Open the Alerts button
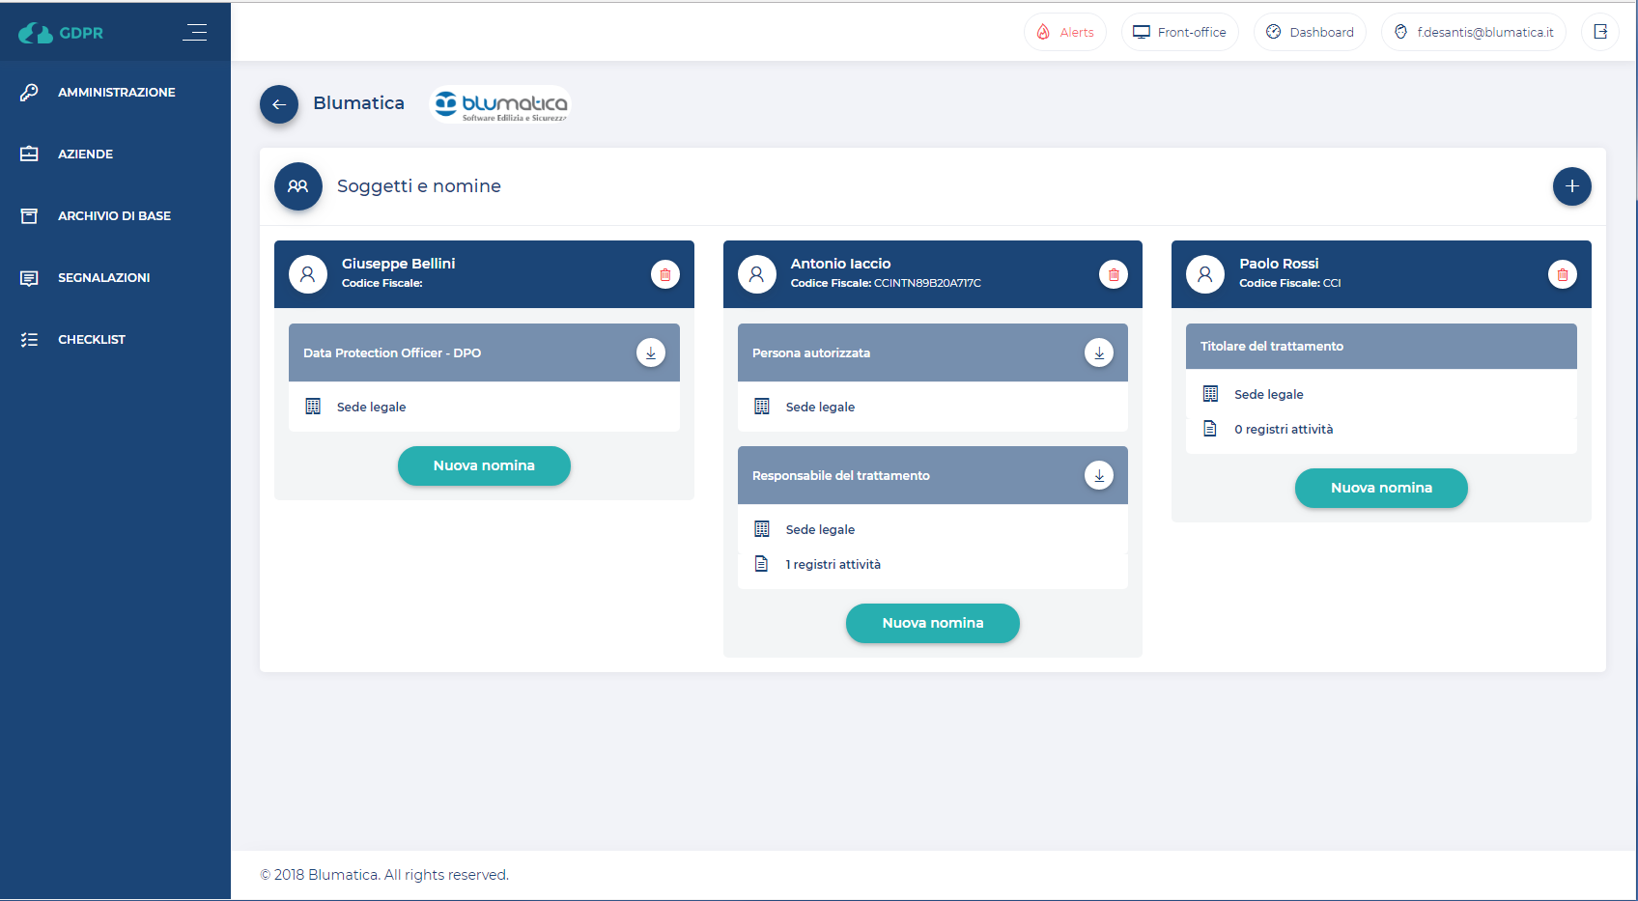This screenshot has height=901, width=1638. coord(1065,32)
